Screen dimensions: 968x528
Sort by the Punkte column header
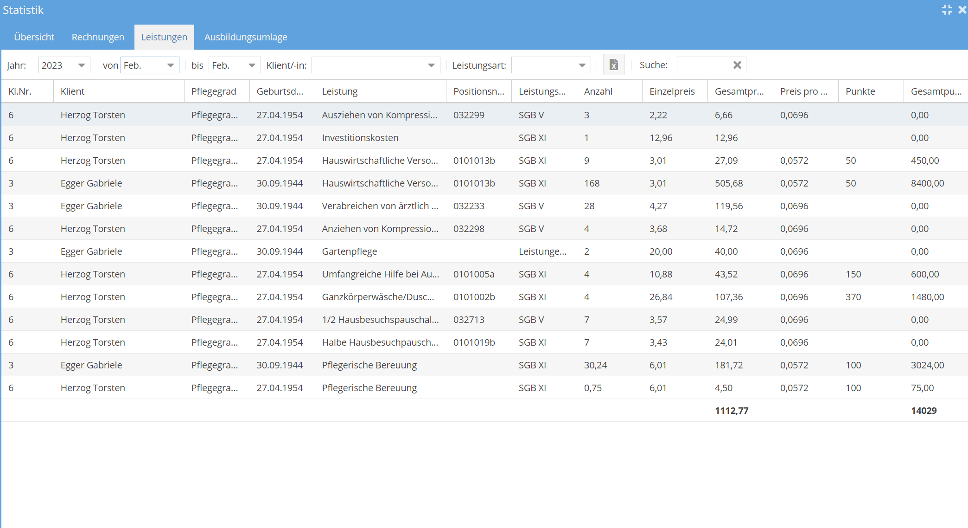(860, 91)
